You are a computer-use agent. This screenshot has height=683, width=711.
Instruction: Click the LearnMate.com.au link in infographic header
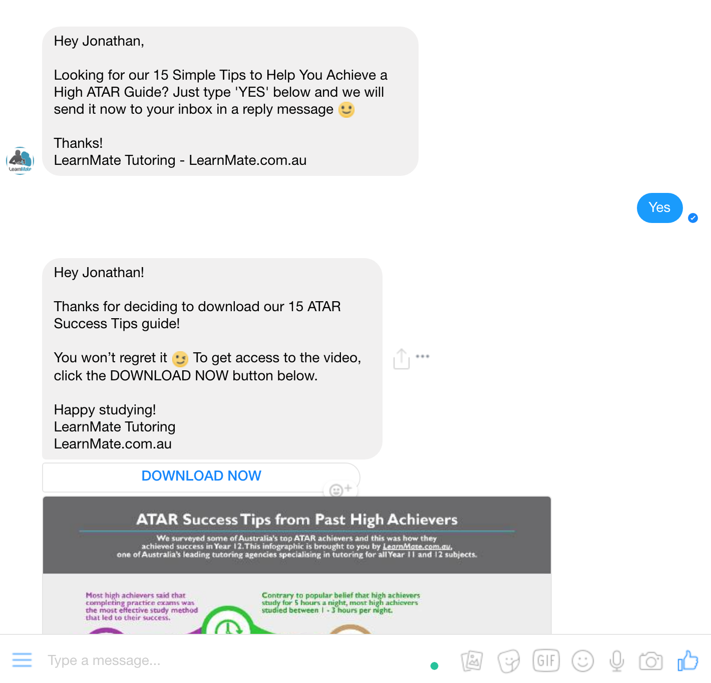[417, 546]
